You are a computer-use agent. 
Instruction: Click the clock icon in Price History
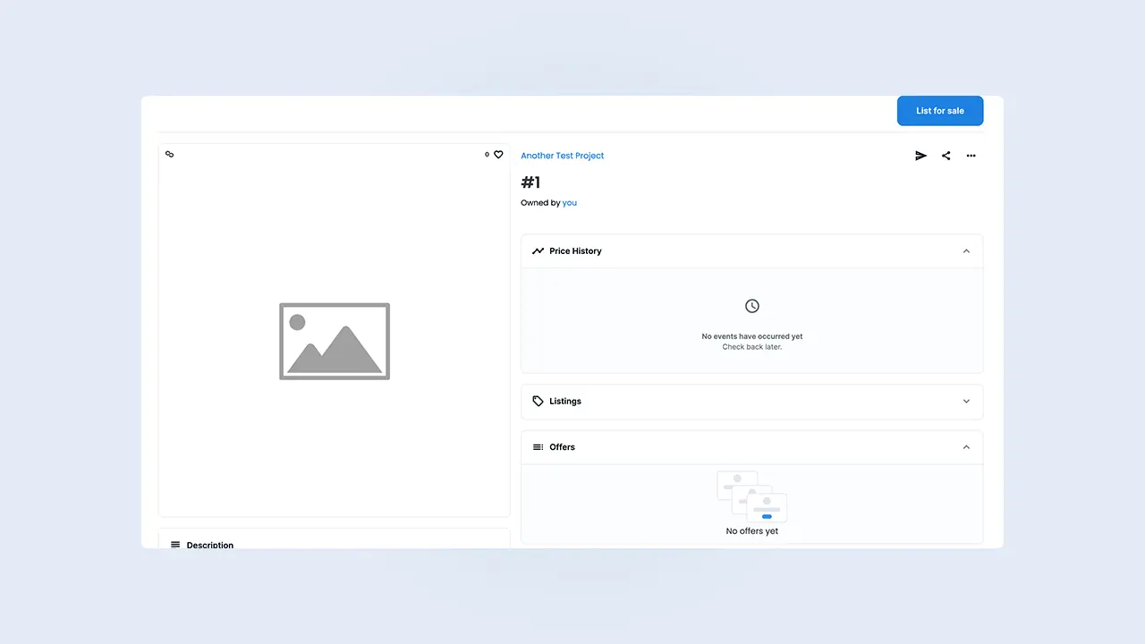click(x=752, y=306)
